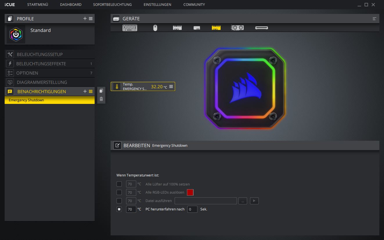Image resolution: width=384 pixels, height=240 pixels.
Task: Open the Profile list menu icon
Action: [x=91, y=19]
